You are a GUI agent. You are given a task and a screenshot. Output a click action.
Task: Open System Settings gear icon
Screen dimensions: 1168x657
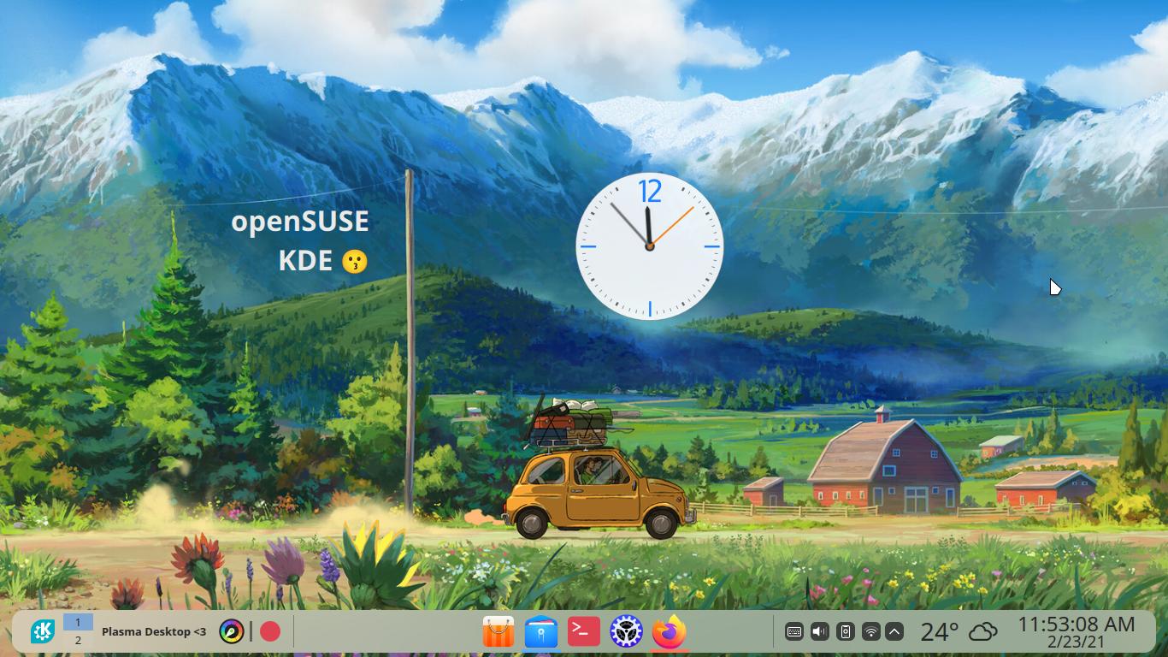[626, 631]
